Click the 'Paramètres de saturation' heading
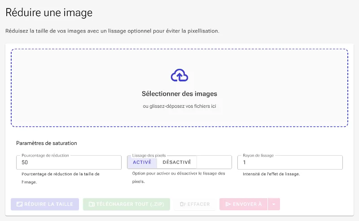Screen dimensions: 359x221 (x=47, y=143)
